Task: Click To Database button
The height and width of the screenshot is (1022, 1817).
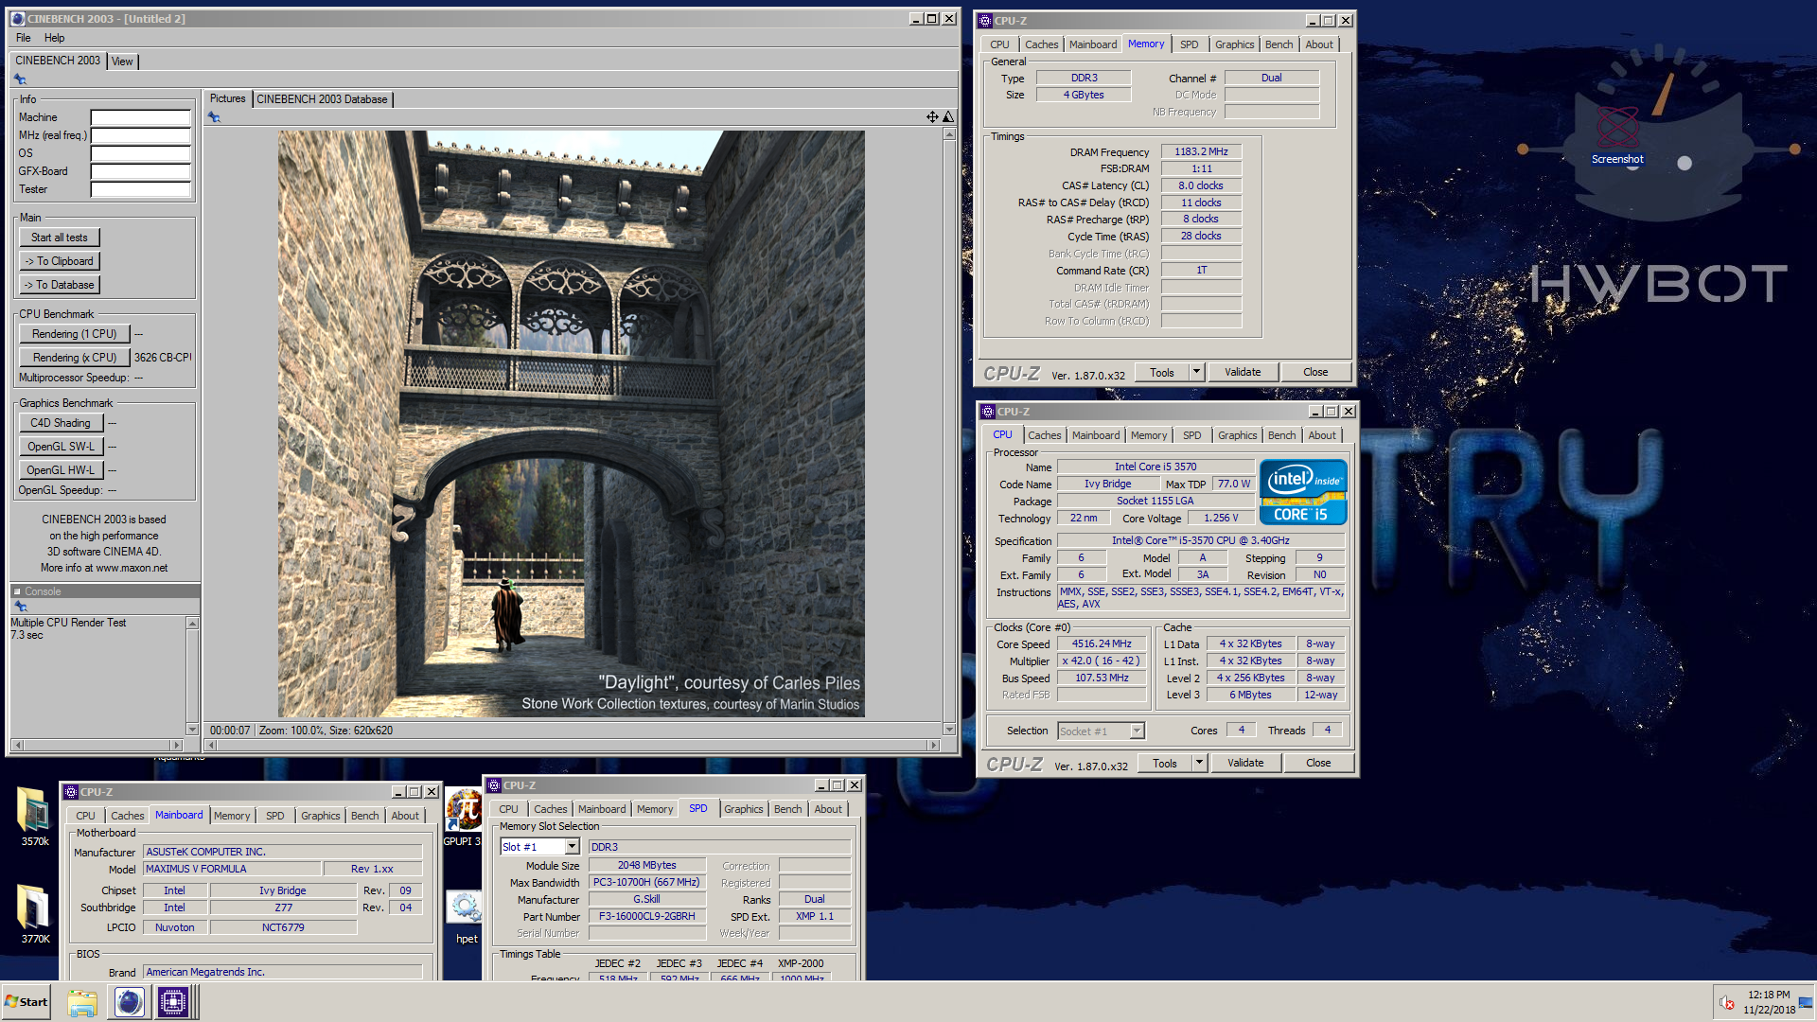Action: pyautogui.click(x=60, y=285)
